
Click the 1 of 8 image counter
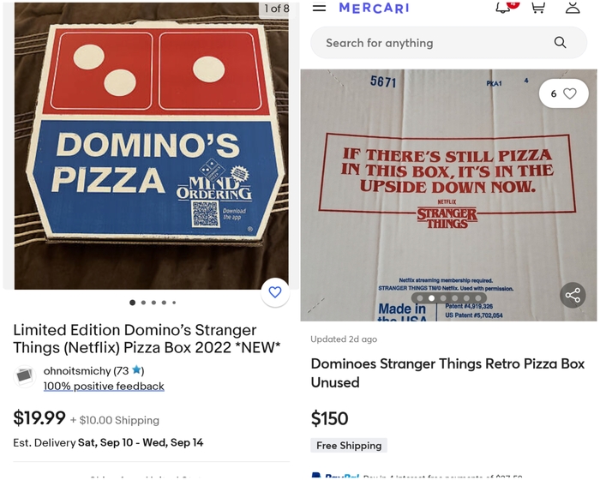click(x=276, y=9)
